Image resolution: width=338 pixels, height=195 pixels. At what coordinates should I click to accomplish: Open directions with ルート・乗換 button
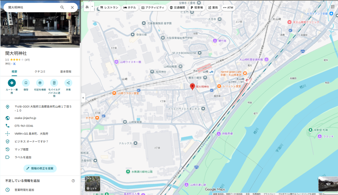(x=12, y=83)
